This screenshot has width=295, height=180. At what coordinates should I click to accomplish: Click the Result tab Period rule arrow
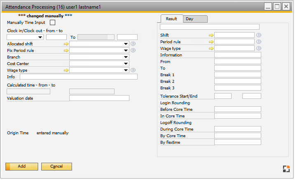(x=211, y=42)
